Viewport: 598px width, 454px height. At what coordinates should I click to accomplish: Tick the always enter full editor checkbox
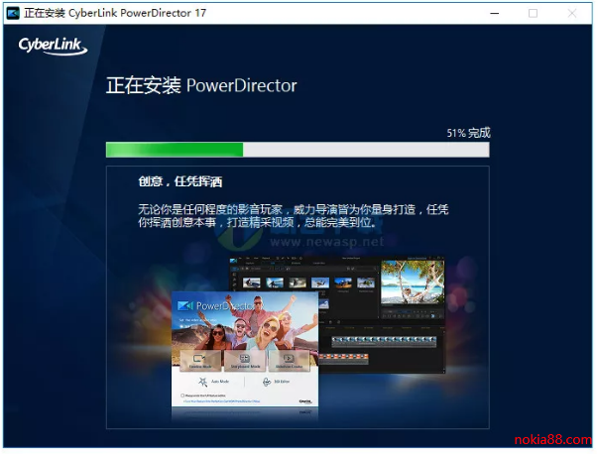pos(181,396)
